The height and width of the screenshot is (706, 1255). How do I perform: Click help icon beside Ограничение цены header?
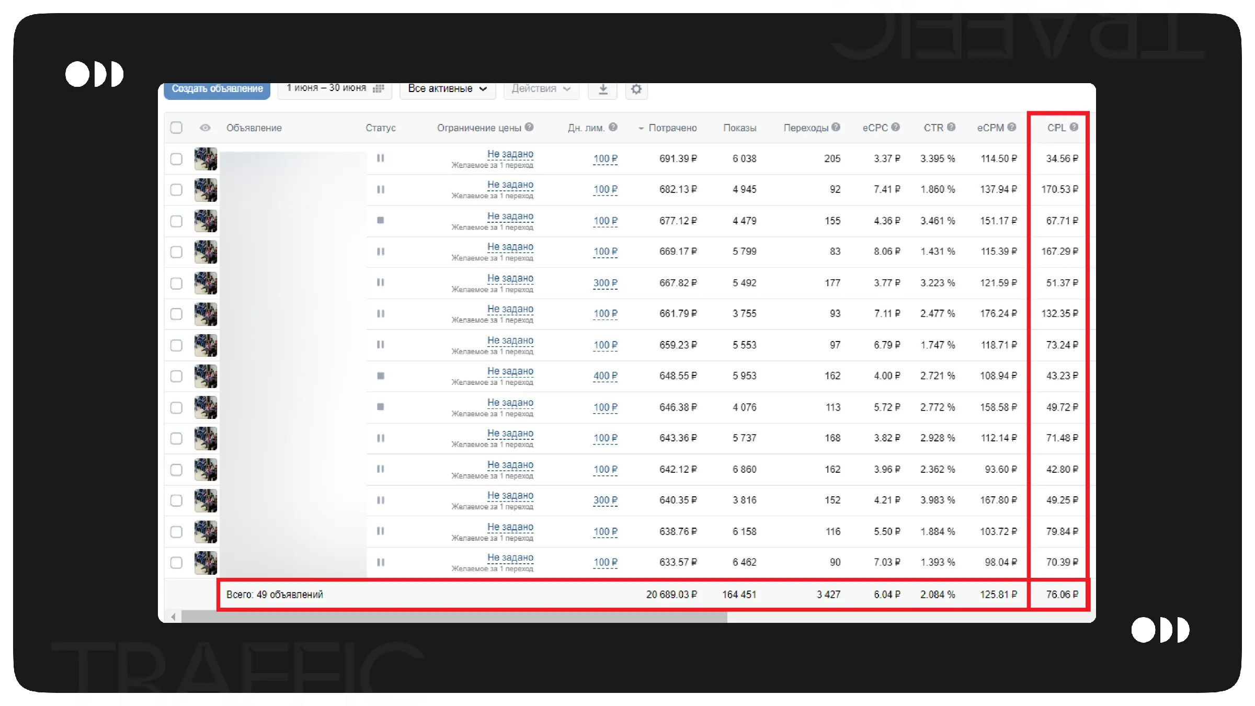click(529, 127)
